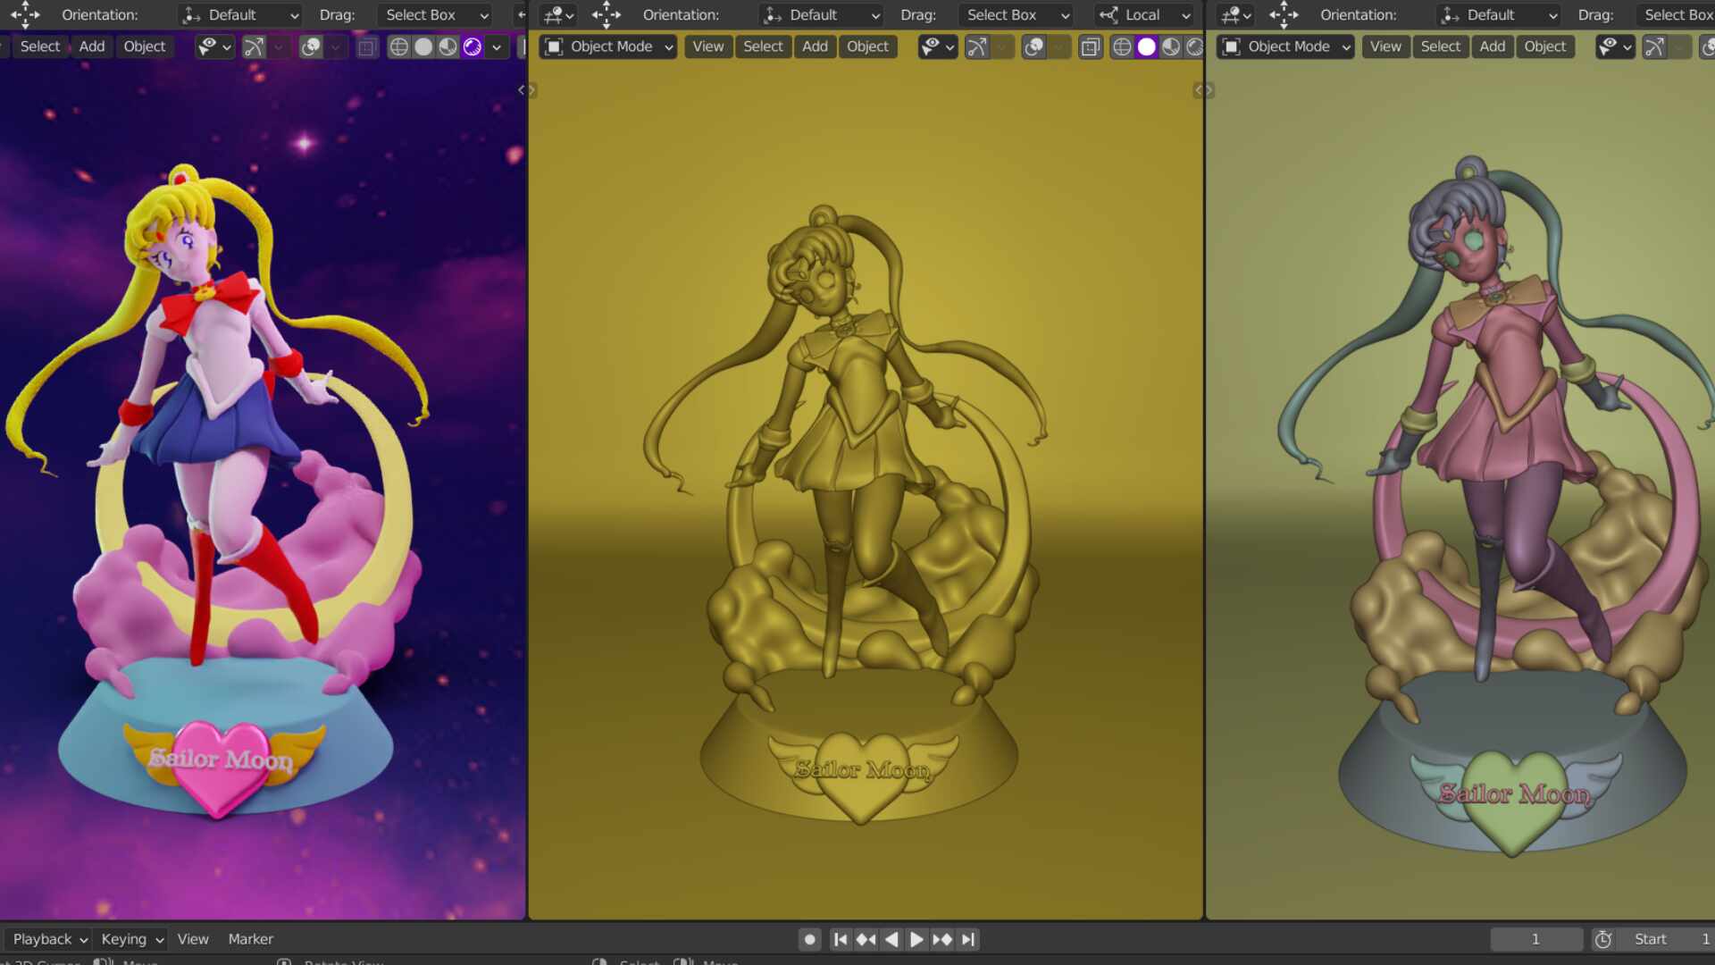Open the Local transform orientation dropdown
This screenshot has width=1715, height=965.
(x=1146, y=15)
